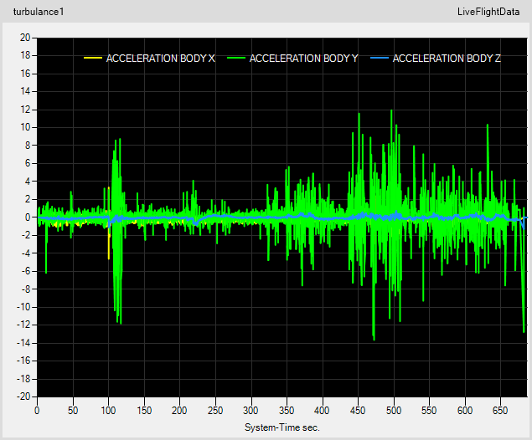Select the ACCELERATION BODY Z legend label

pos(447,59)
